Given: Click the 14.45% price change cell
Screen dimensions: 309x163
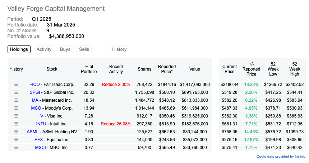Looking at the screenshot, I should [251, 131].
